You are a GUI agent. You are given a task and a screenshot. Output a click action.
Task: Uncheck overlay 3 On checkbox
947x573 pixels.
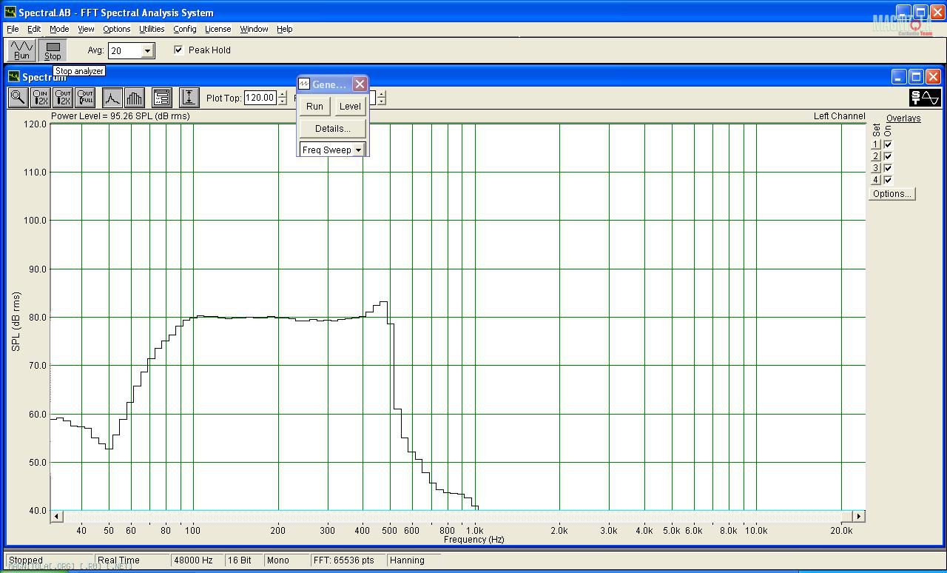pyautogui.click(x=888, y=168)
